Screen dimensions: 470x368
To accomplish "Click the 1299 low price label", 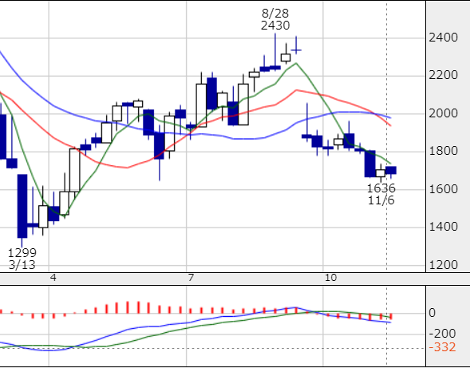I will coord(22,253).
